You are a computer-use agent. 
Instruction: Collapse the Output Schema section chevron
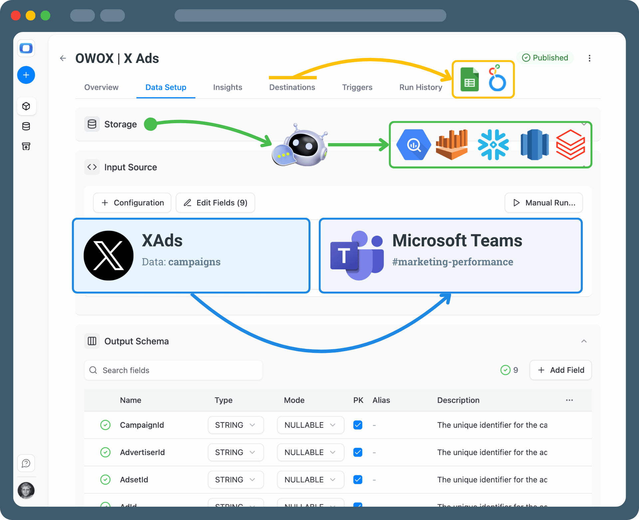[x=584, y=341]
